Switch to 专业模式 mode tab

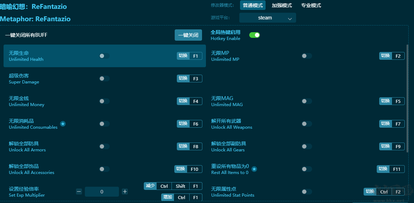[311, 5]
